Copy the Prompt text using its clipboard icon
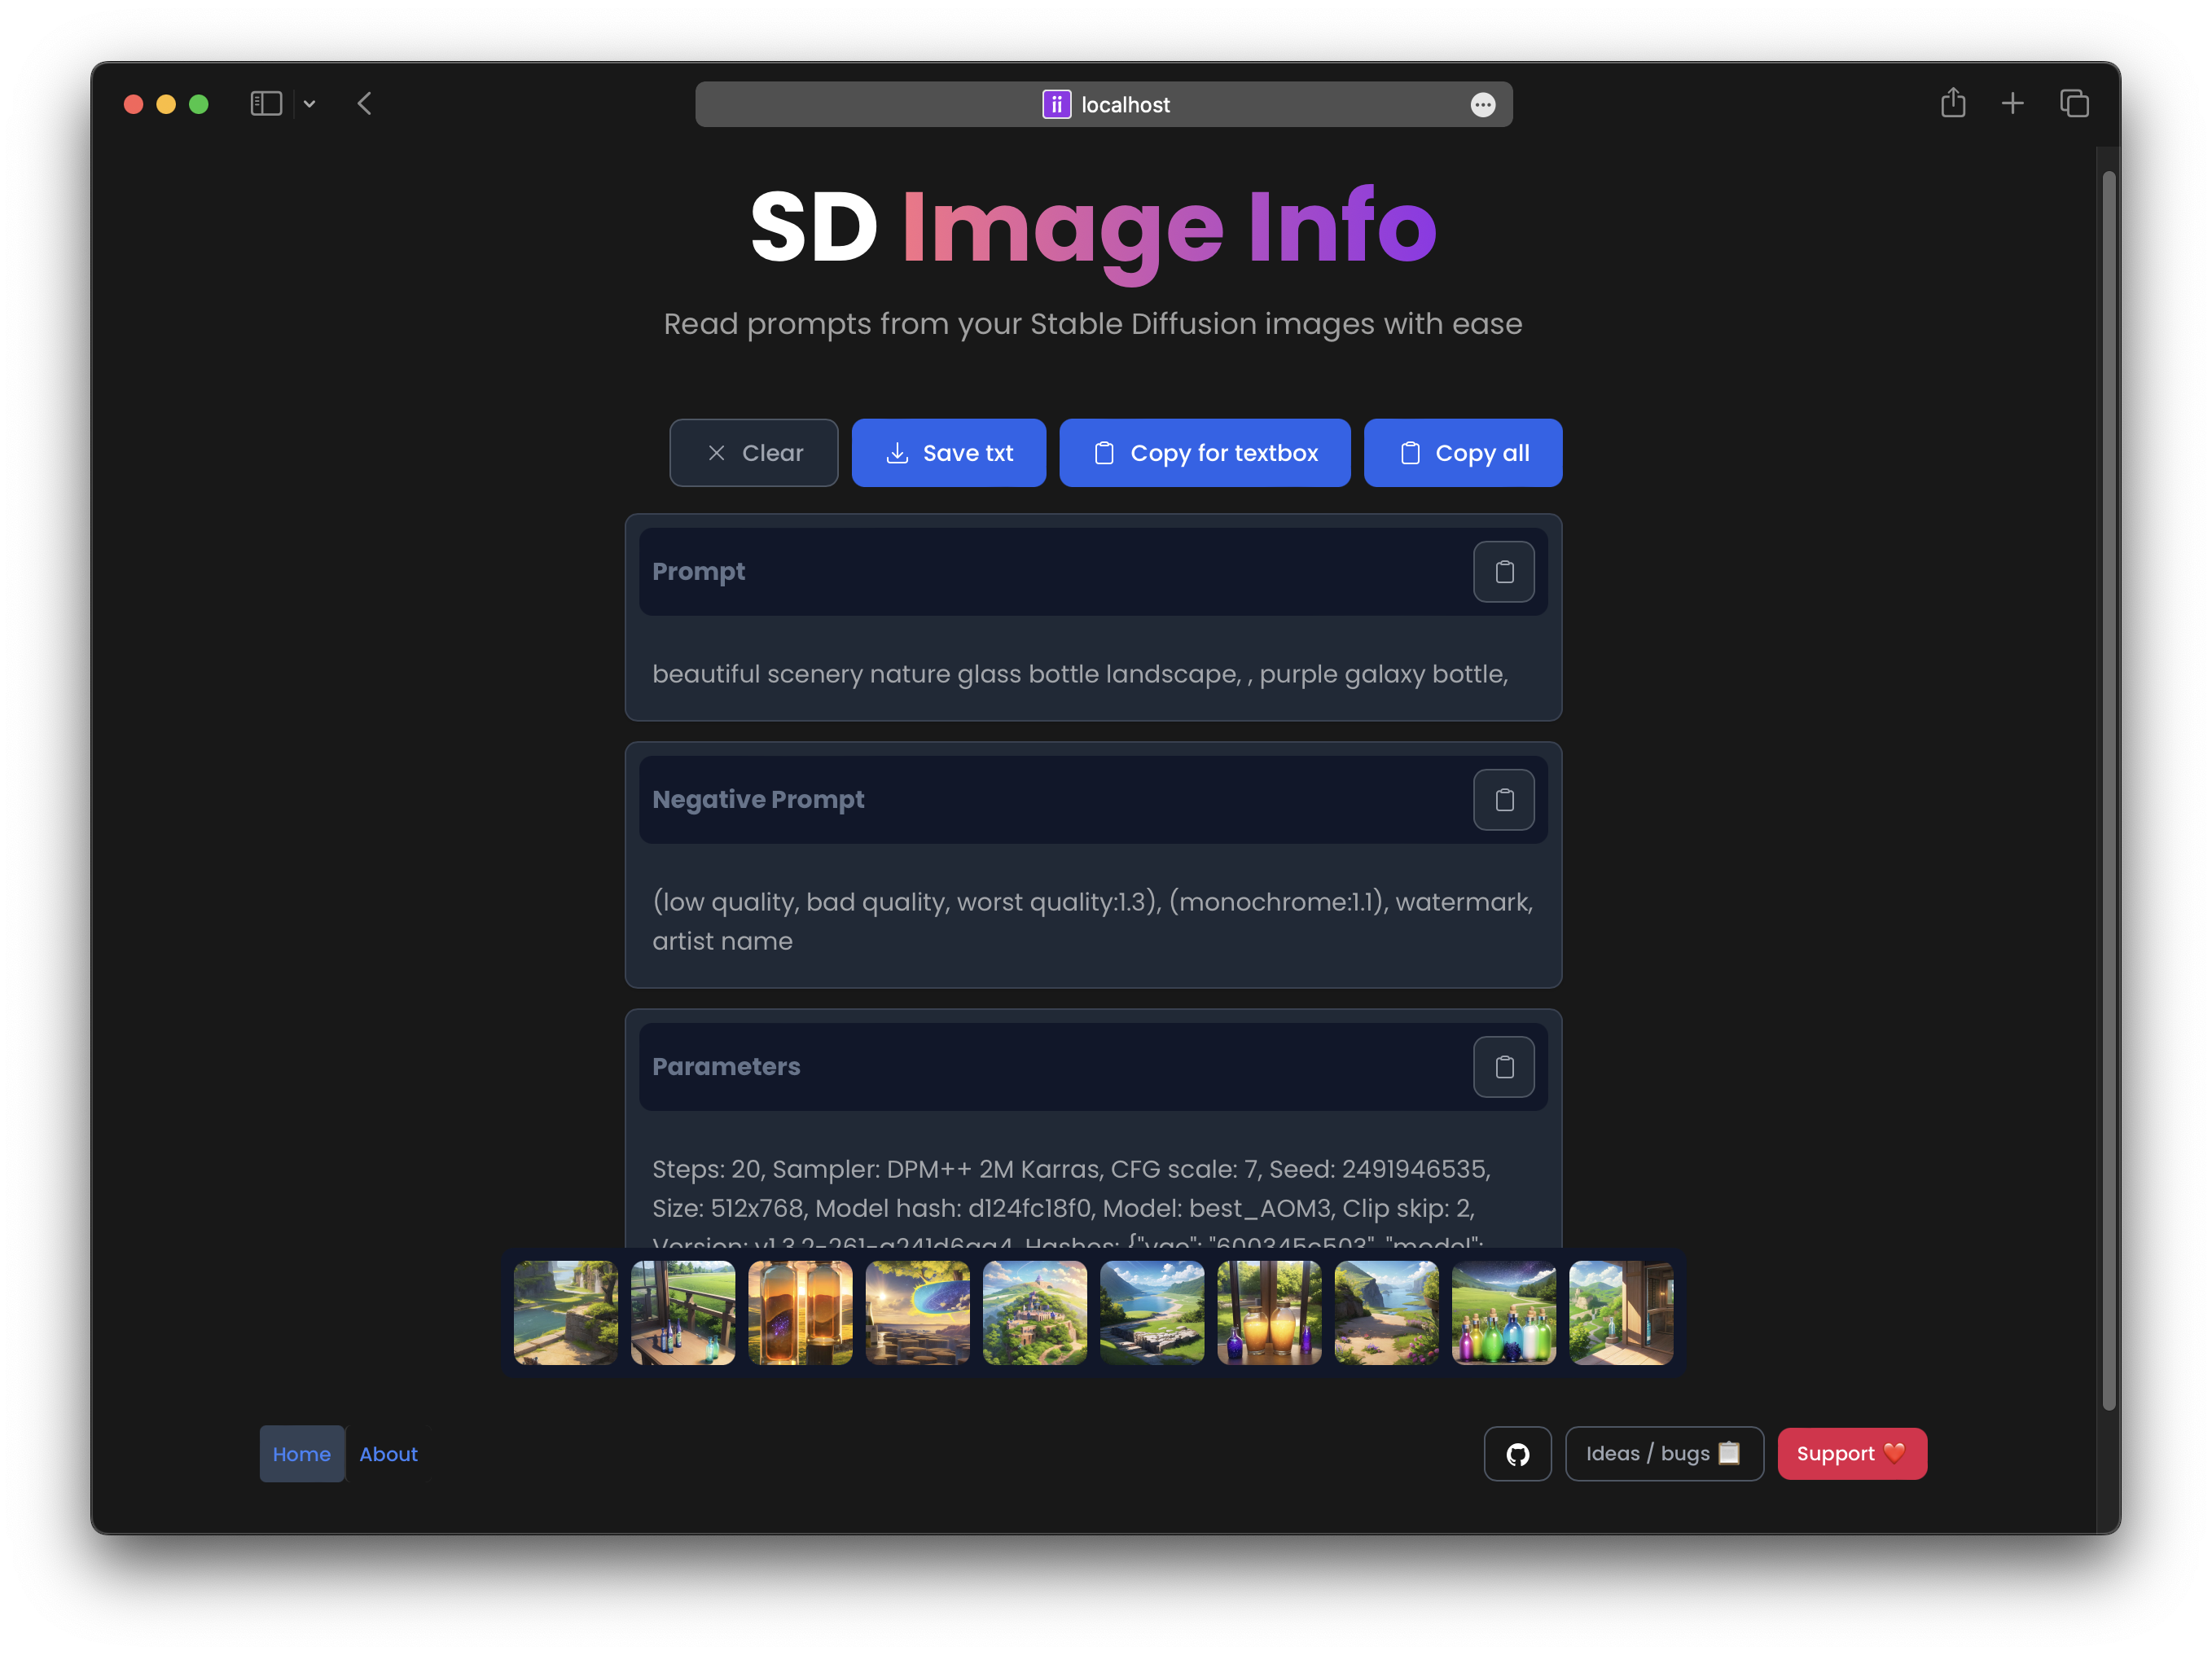Image resolution: width=2212 pixels, height=1655 pixels. pyautogui.click(x=1504, y=571)
